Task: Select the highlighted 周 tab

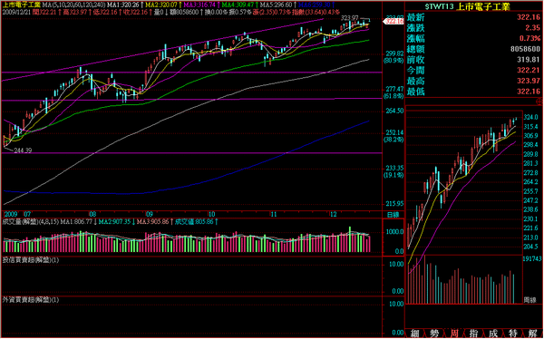Action: tap(454, 334)
